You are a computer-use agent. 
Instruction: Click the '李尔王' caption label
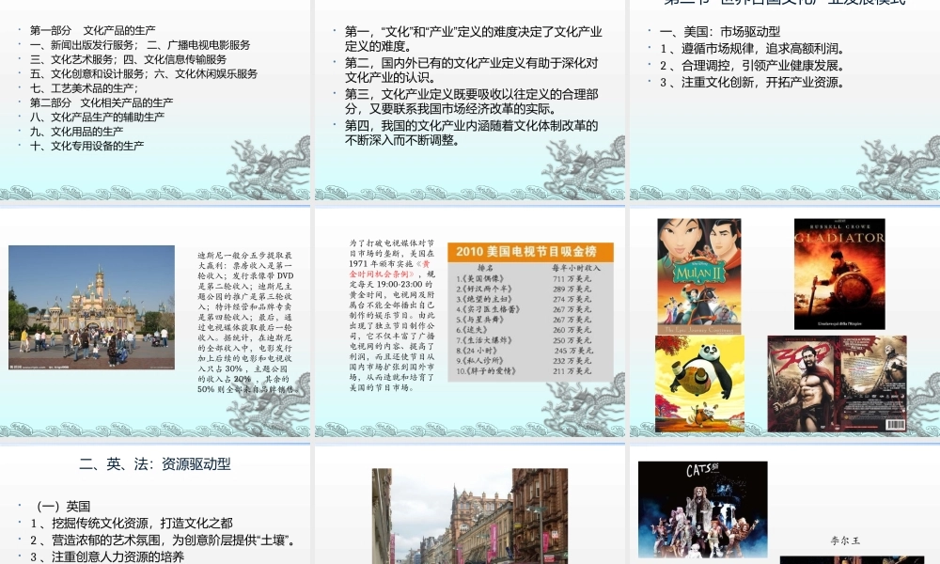point(845,540)
